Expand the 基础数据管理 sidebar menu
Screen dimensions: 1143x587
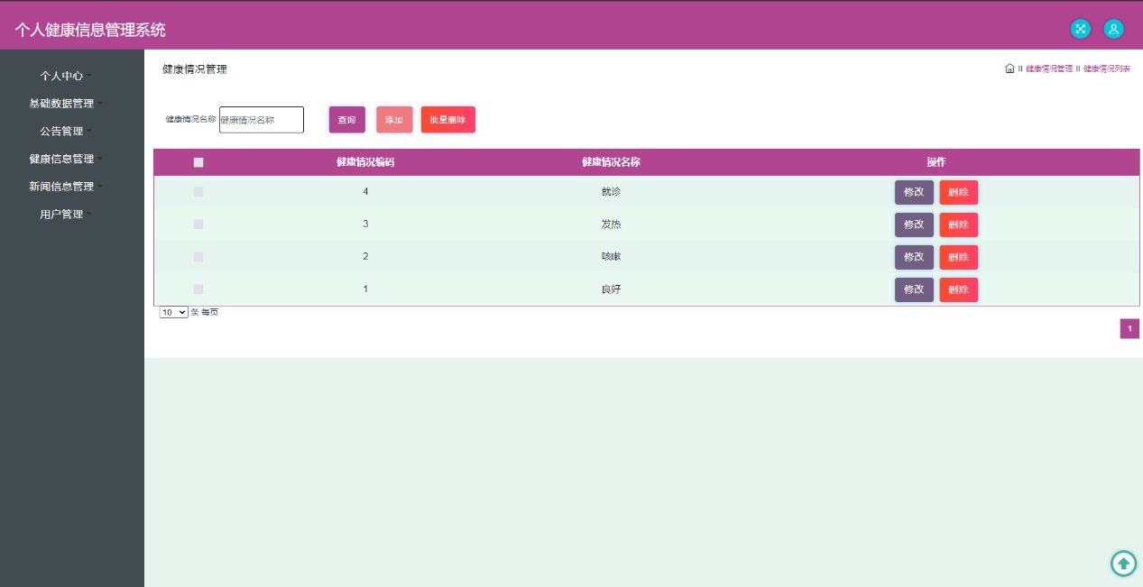tap(66, 104)
